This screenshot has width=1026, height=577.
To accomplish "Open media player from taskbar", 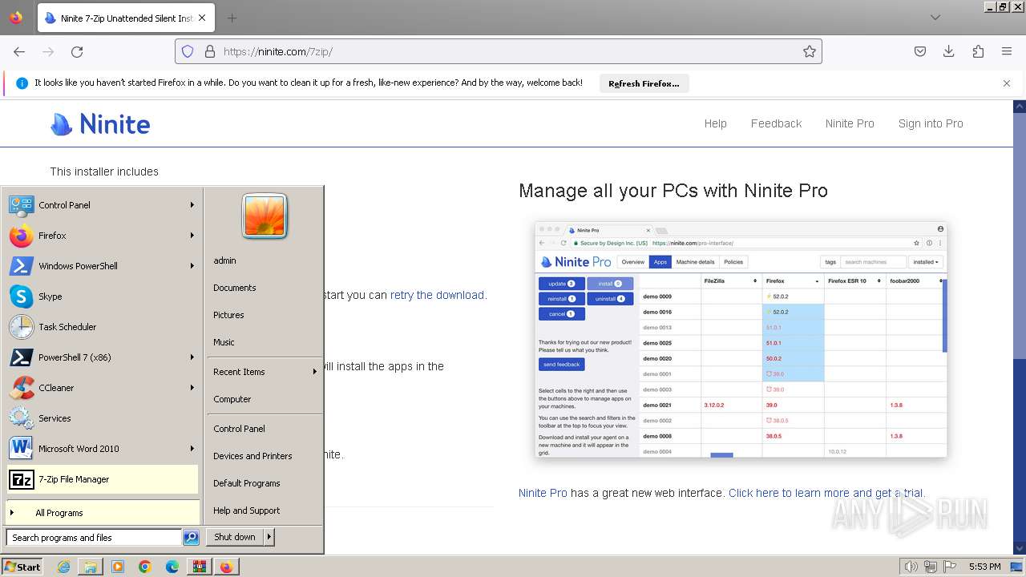I will 118,567.
